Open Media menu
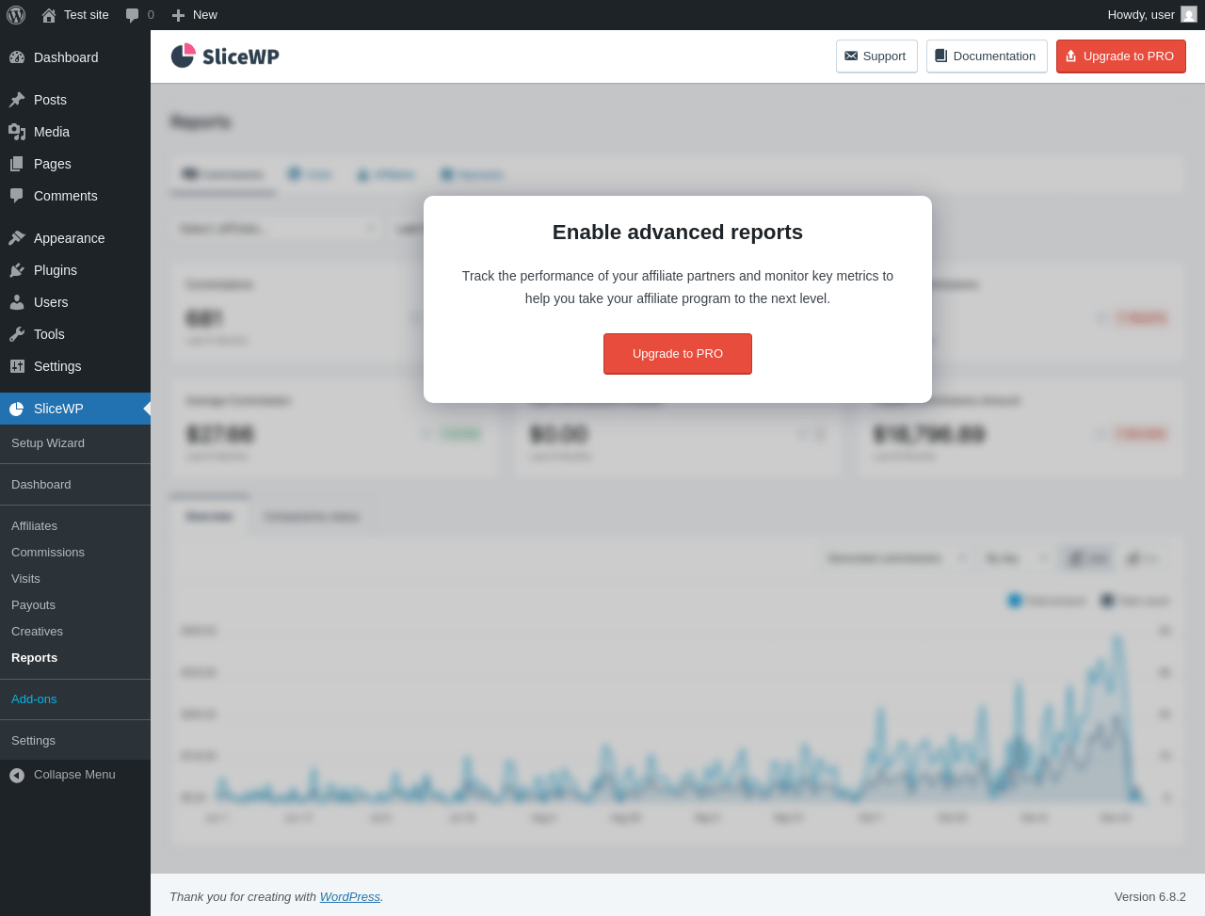Image resolution: width=1205 pixels, height=916 pixels. pyautogui.click(x=75, y=132)
